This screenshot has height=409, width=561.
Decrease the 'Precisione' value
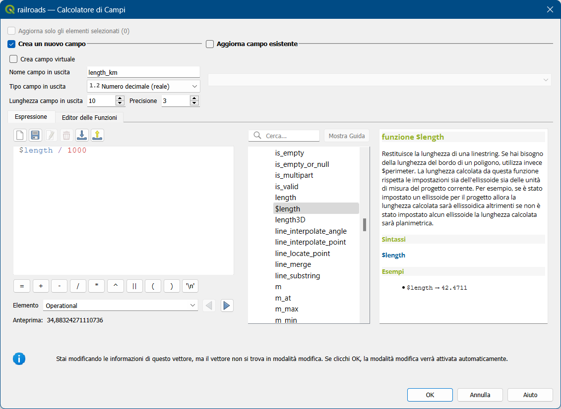194,103
